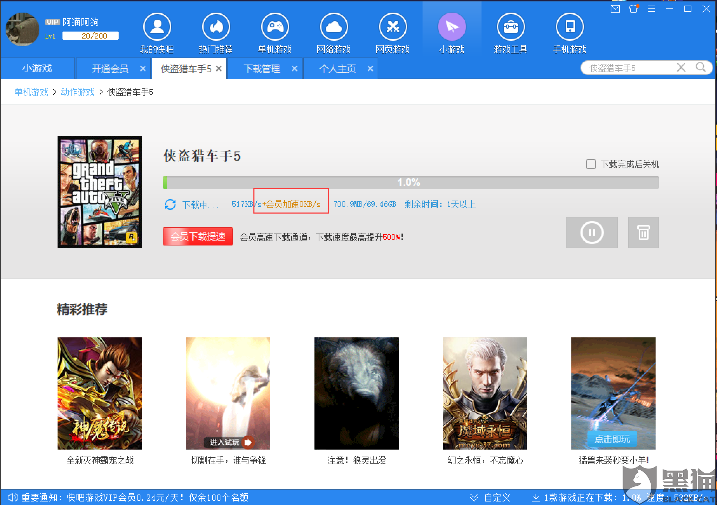Switch to the 下载管理 tab
The height and width of the screenshot is (505, 717).
click(x=262, y=69)
